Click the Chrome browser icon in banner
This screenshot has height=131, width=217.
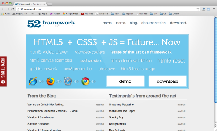click(x=85, y=81)
